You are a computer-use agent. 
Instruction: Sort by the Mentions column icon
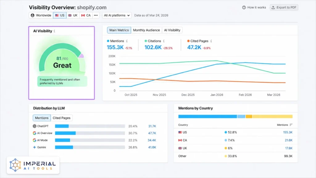click(291, 125)
